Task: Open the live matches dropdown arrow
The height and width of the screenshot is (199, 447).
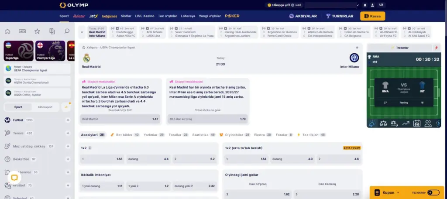Action: pos(82,32)
